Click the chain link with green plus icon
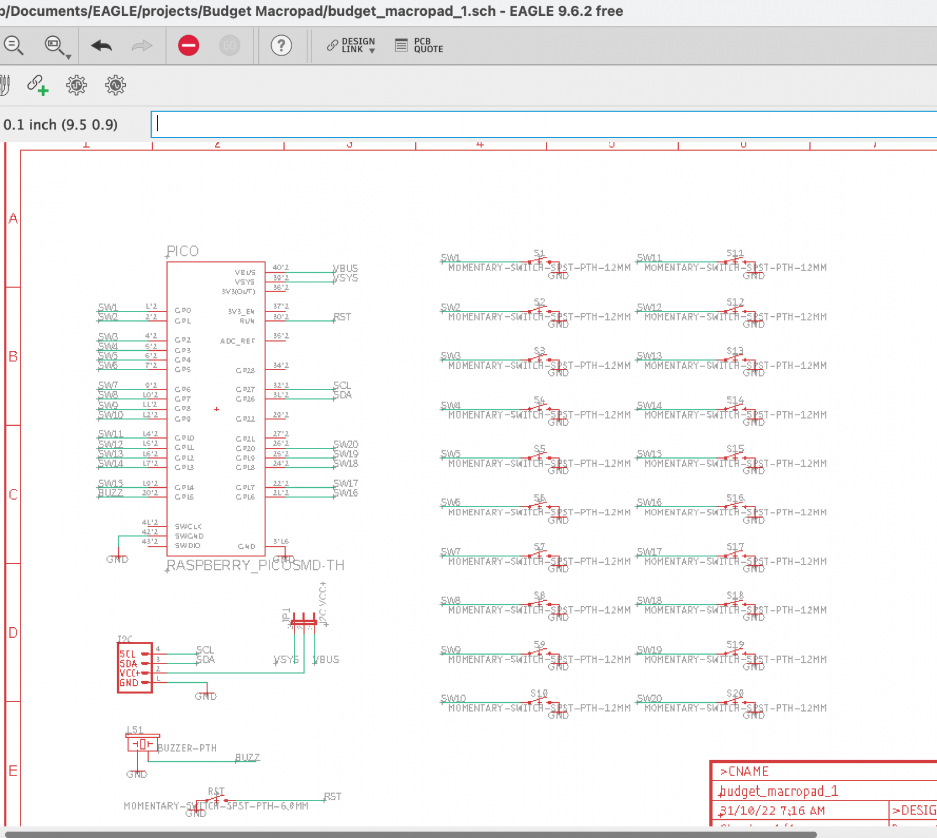The width and height of the screenshot is (937, 838). point(37,85)
